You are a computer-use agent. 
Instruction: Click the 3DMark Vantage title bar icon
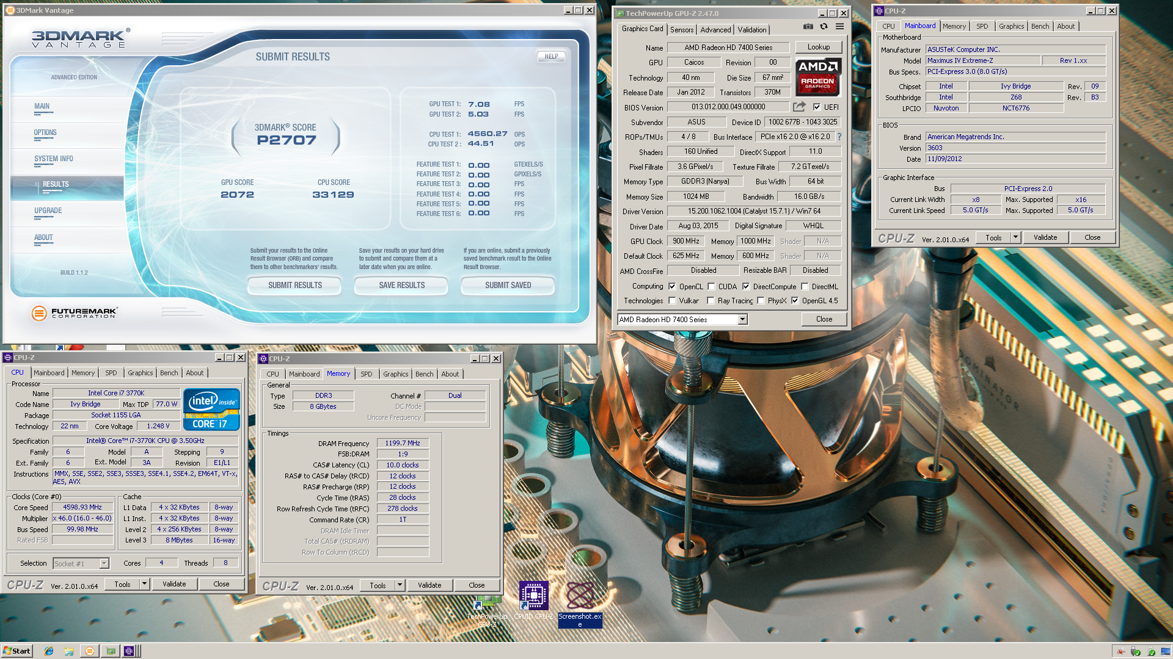(x=10, y=10)
